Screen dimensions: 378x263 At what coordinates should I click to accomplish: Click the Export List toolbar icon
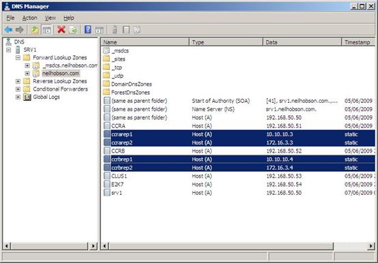pos(72,30)
